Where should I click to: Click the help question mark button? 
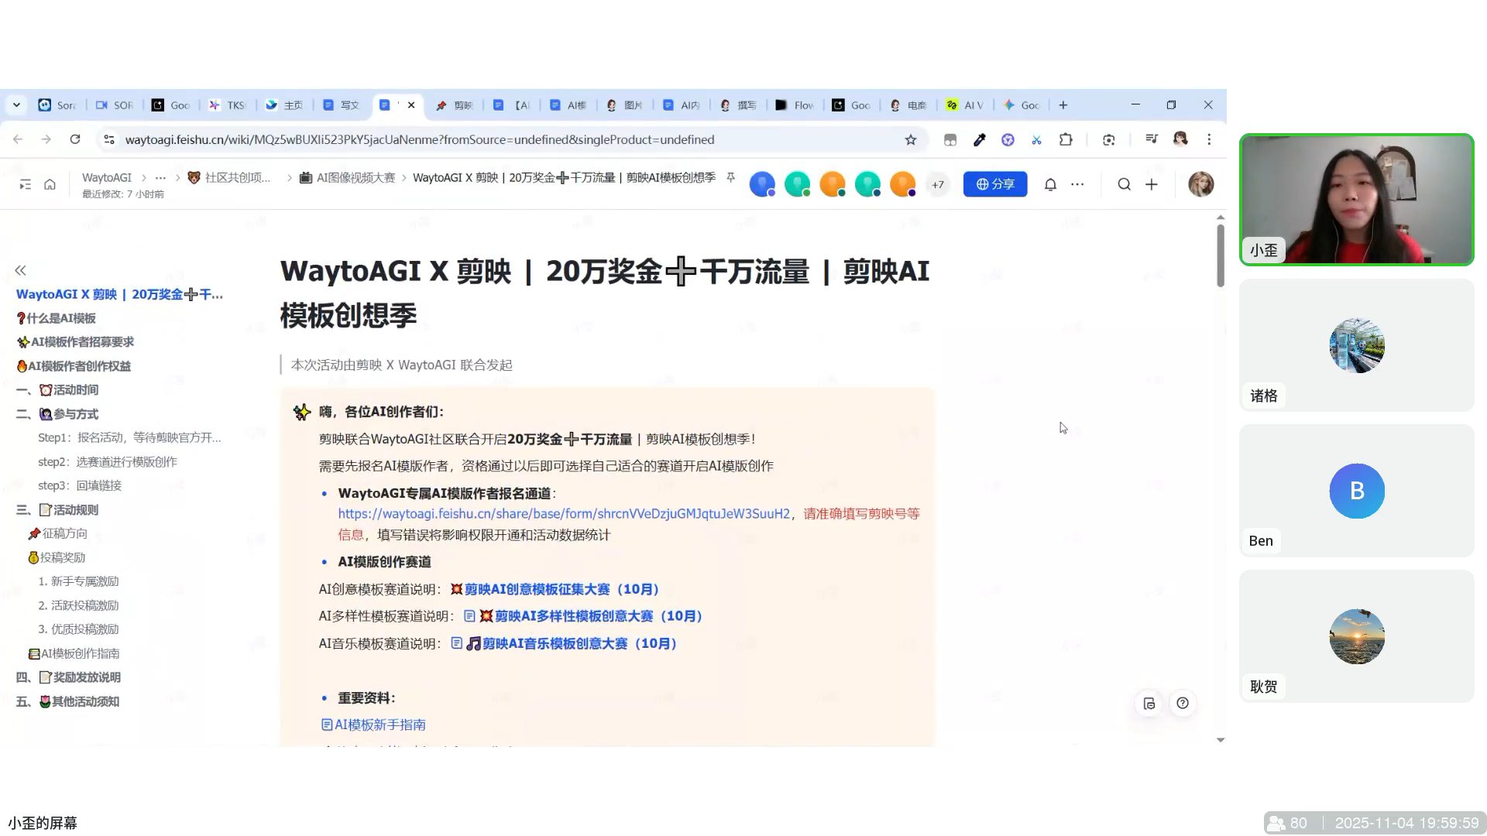tap(1183, 703)
